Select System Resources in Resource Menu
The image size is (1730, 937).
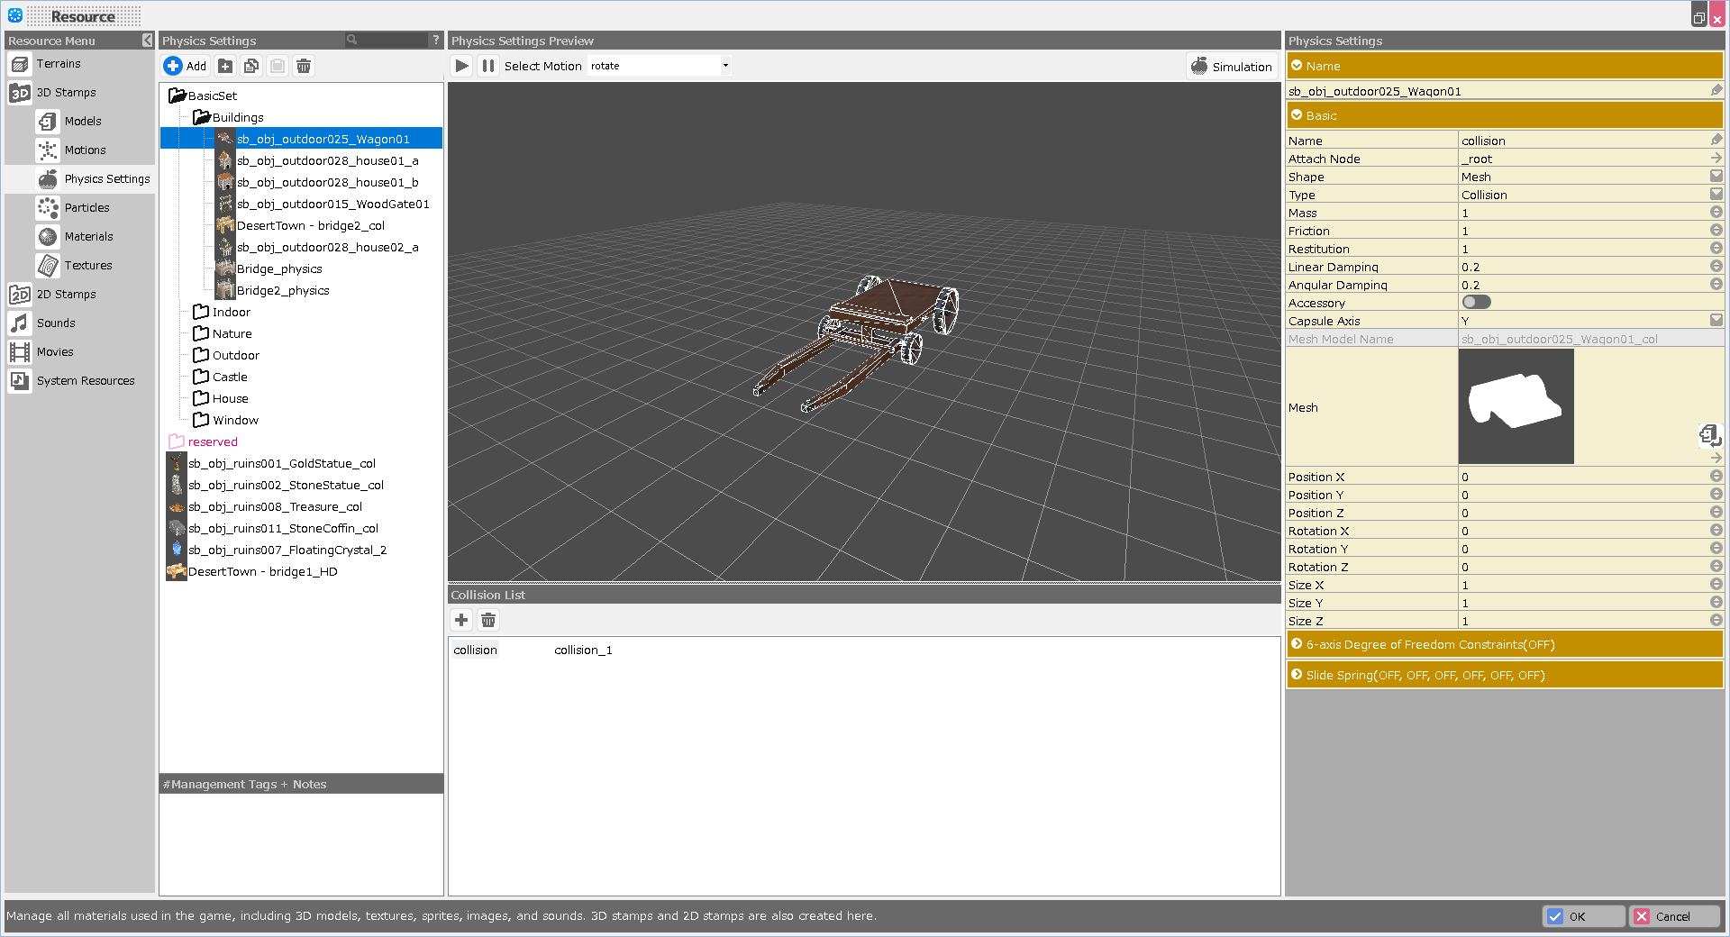pos(84,380)
